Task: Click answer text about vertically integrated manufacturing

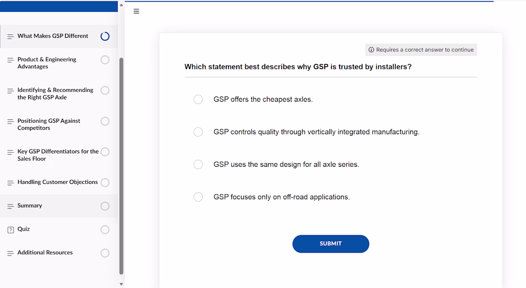Action: [x=317, y=132]
